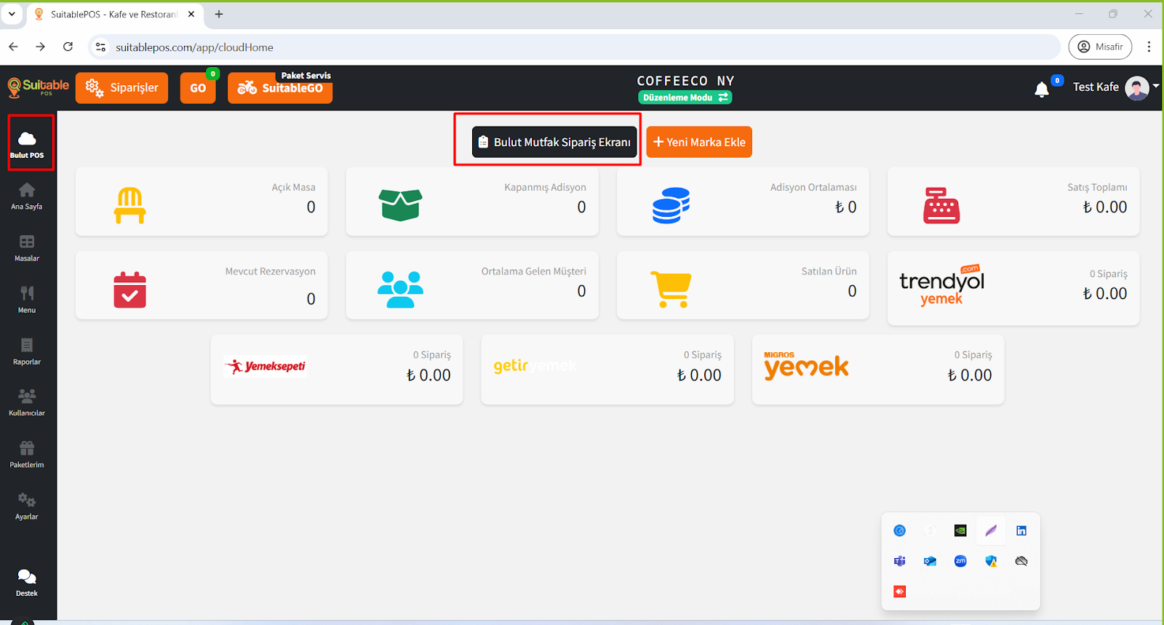Open Masalar tables section
Image resolution: width=1164 pixels, height=625 pixels.
pos(27,247)
